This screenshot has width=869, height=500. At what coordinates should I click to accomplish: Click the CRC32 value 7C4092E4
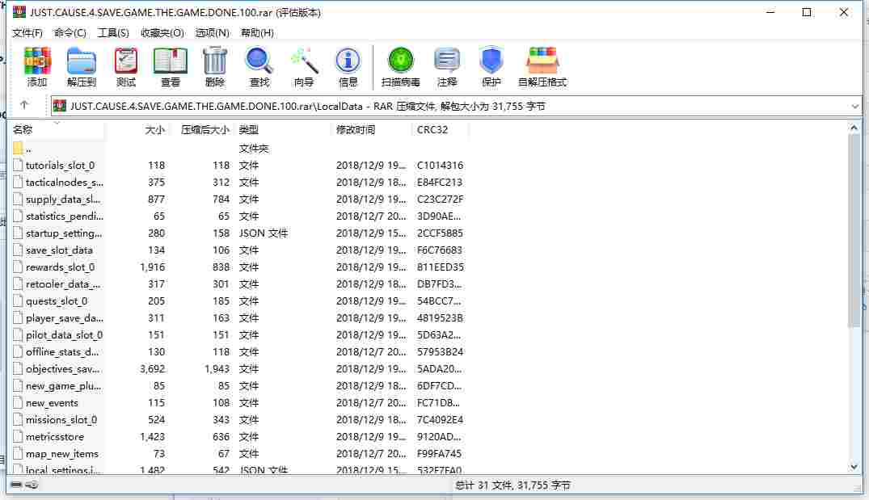coord(440,420)
